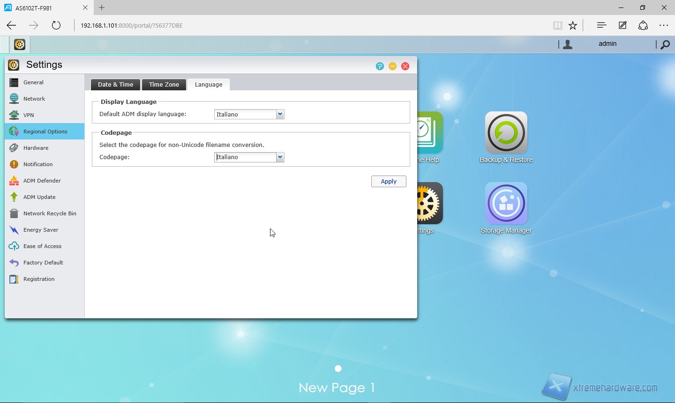Open the Settings help button

(x=380, y=66)
